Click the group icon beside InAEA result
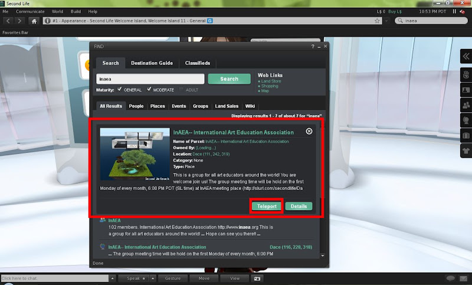This screenshot has width=472, height=285. click(x=102, y=220)
